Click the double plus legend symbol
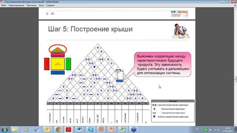 click(154, 105)
